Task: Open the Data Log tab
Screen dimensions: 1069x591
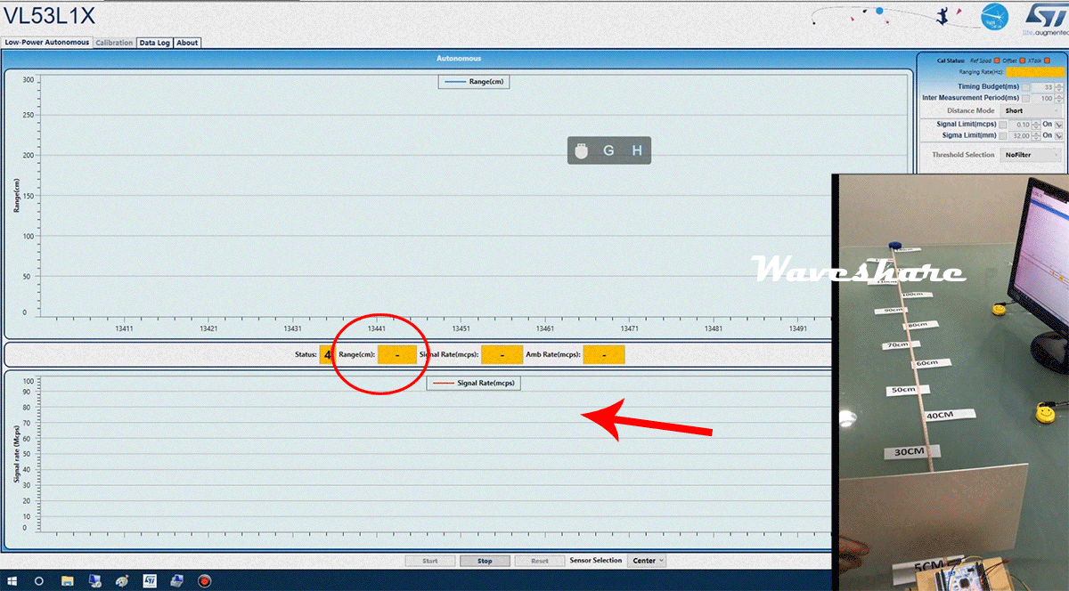Action: click(x=154, y=42)
